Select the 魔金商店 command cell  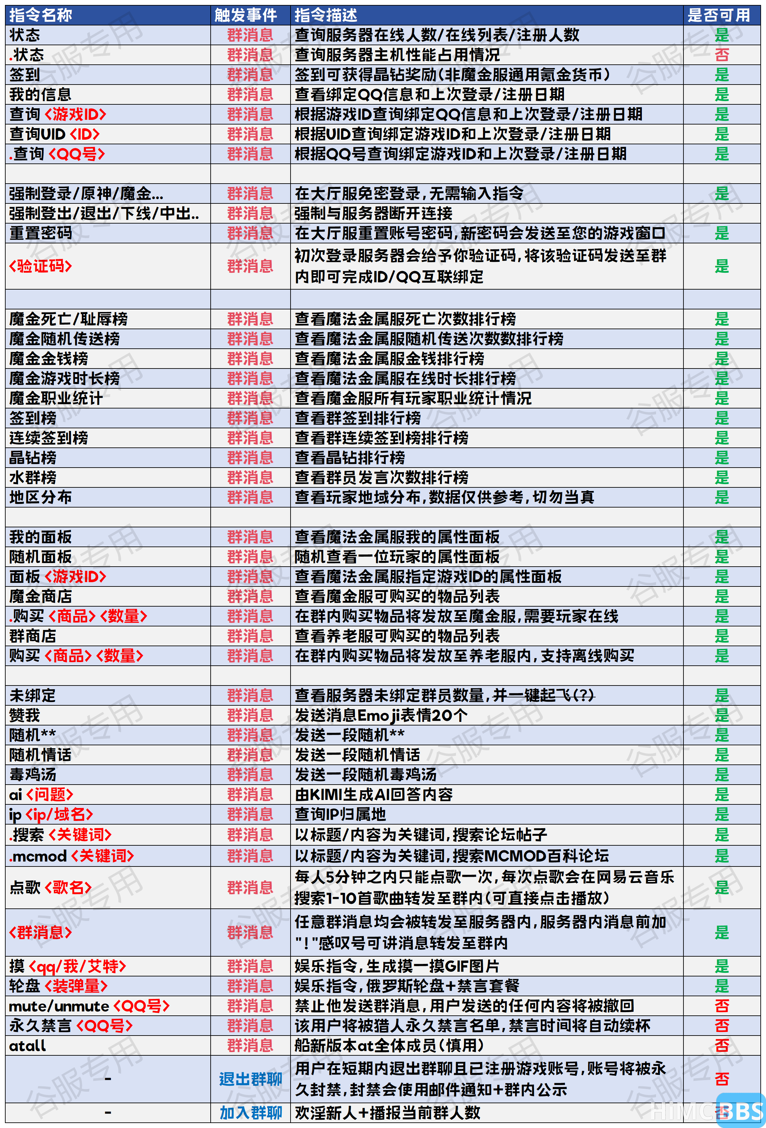pyautogui.click(x=108, y=596)
